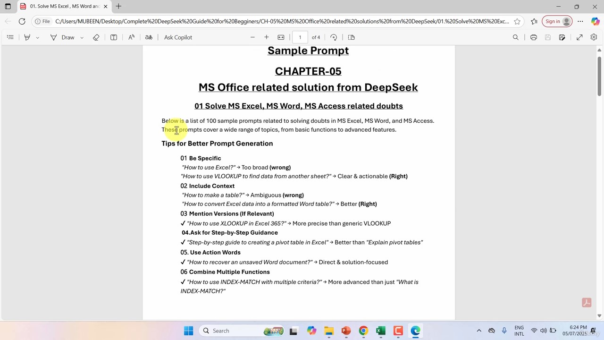This screenshot has width=604, height=340.
Task: View site information File badge
Action: click(42, 21)
